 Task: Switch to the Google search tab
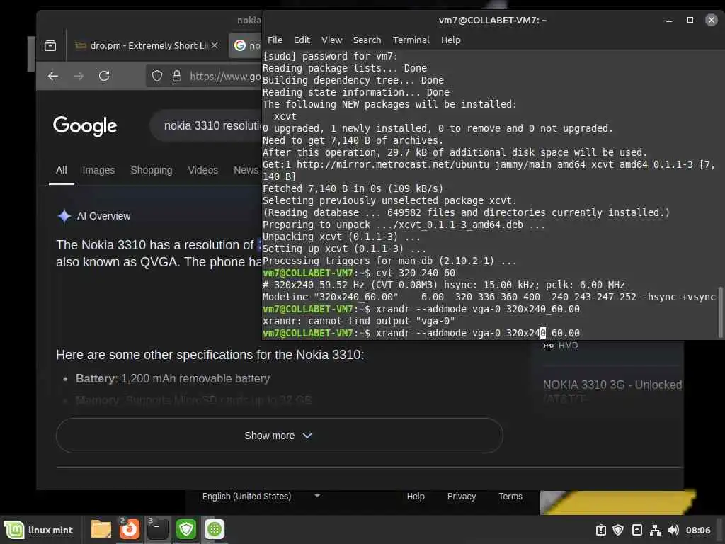pyautogui.click(x=246, y=45)
